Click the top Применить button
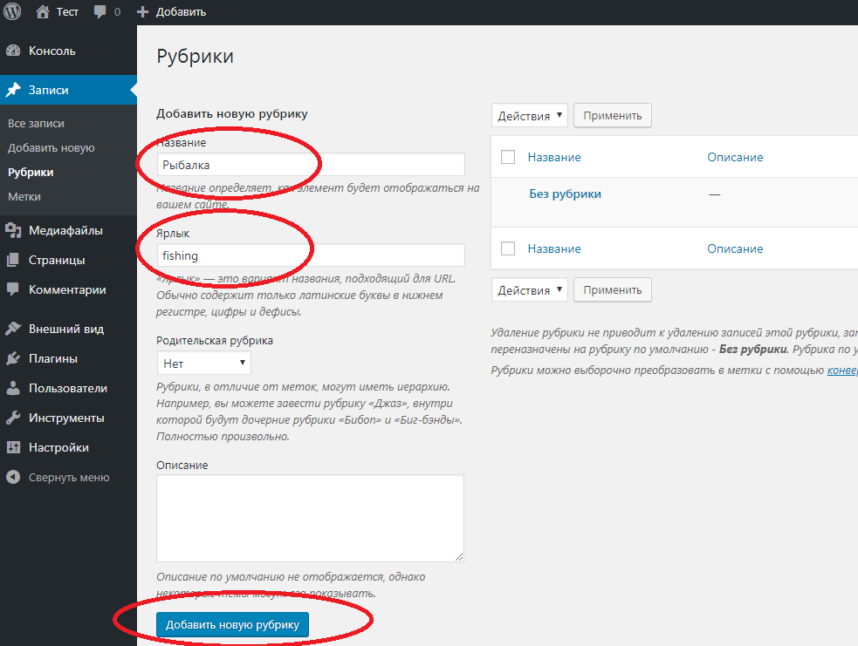 tap(612, 115)
